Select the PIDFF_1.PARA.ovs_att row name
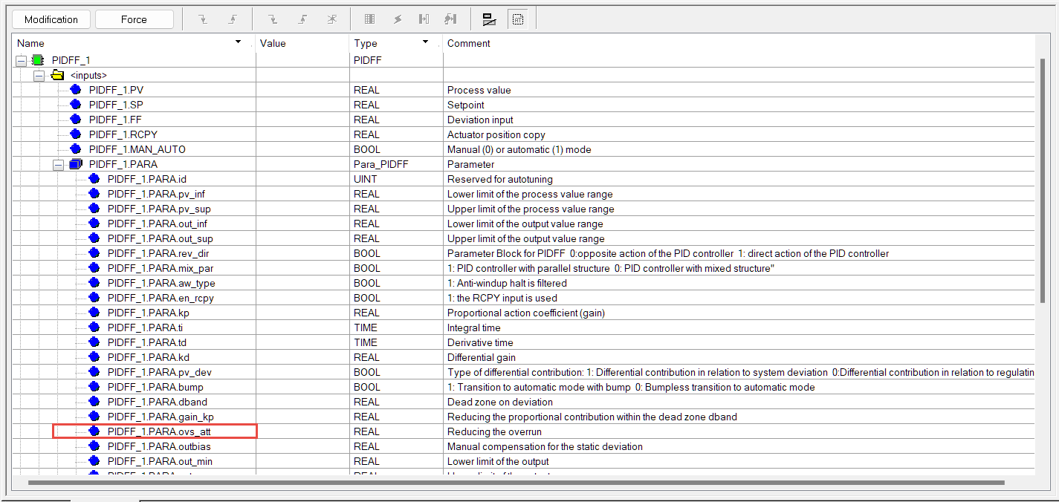This screenshot has height=502, width=1059. click(x=159, y=431)
